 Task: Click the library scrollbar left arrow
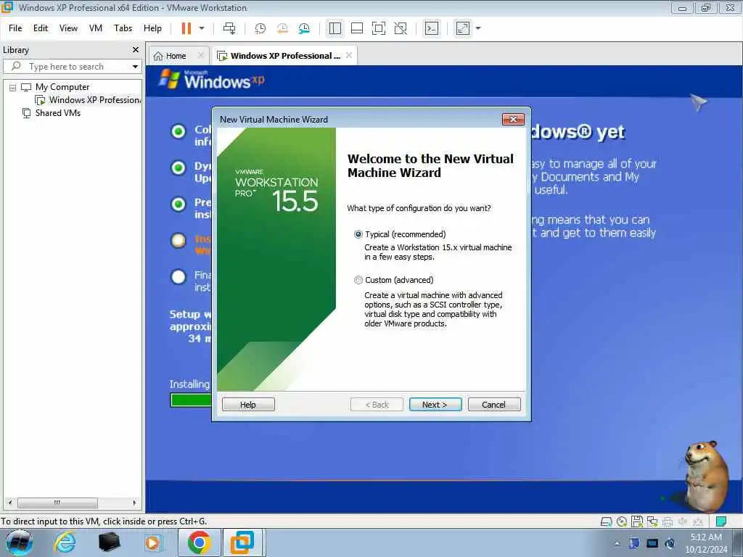(x=10, y=503)
